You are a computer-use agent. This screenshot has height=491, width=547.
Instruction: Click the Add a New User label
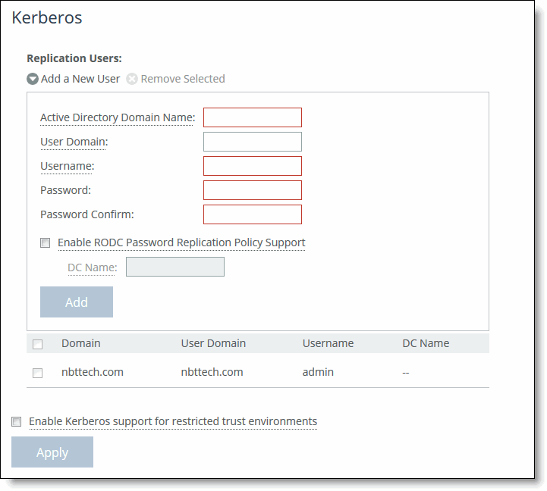[x=80, y=79]
